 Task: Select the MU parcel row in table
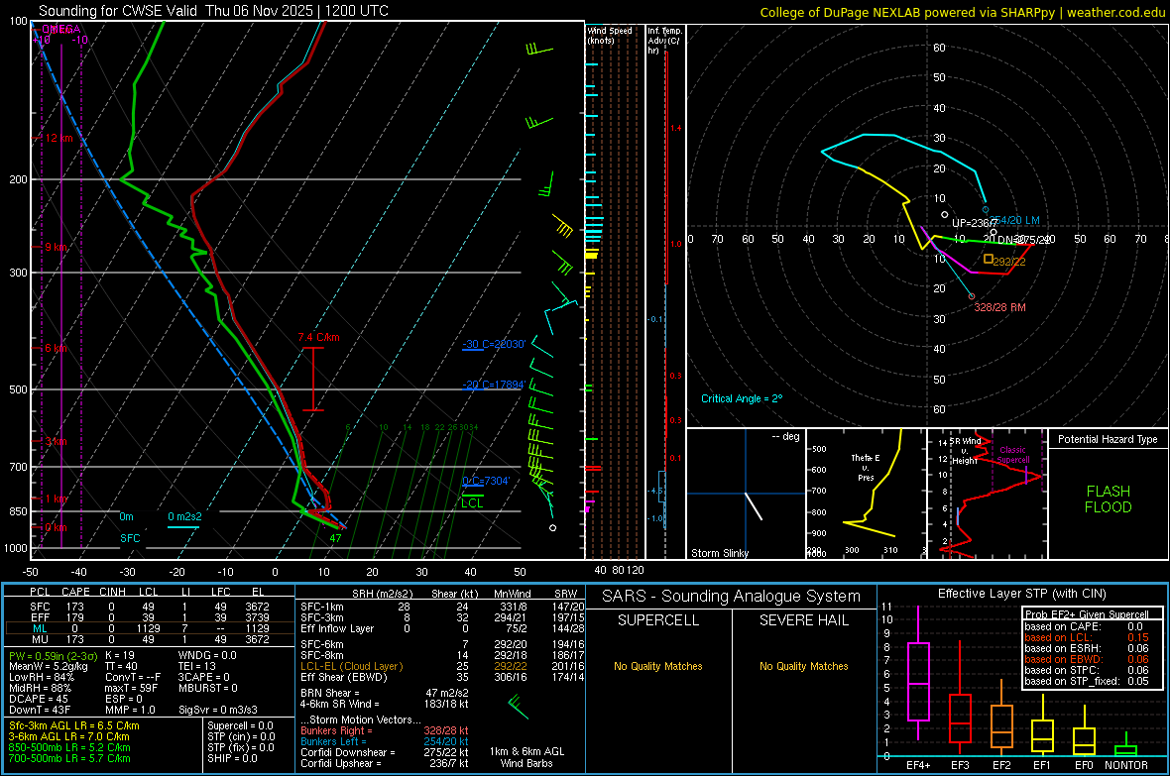pos(150,639)
